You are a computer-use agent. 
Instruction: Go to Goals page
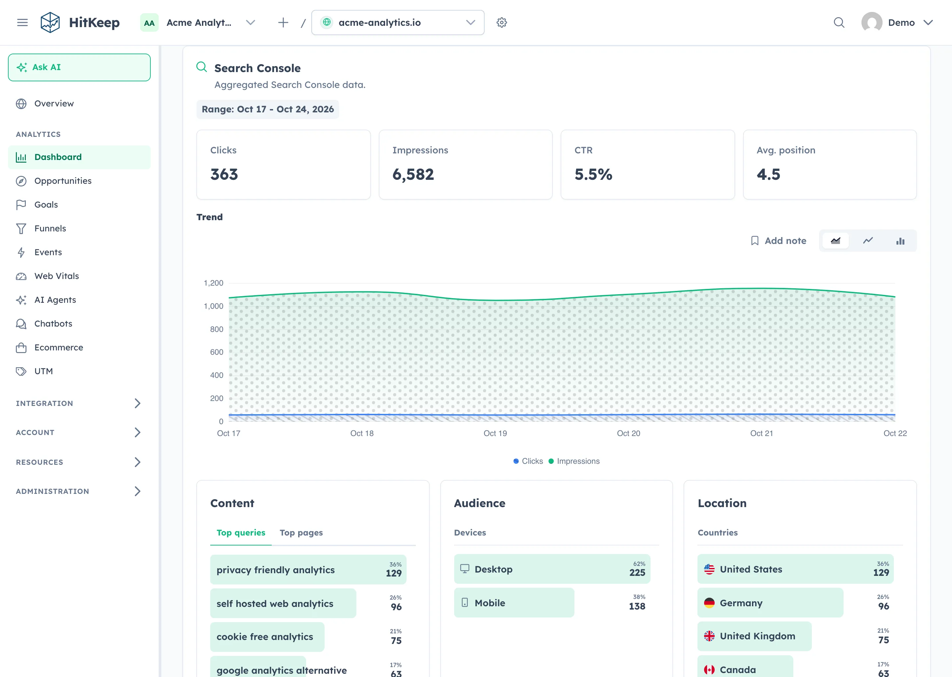(79, 205)
